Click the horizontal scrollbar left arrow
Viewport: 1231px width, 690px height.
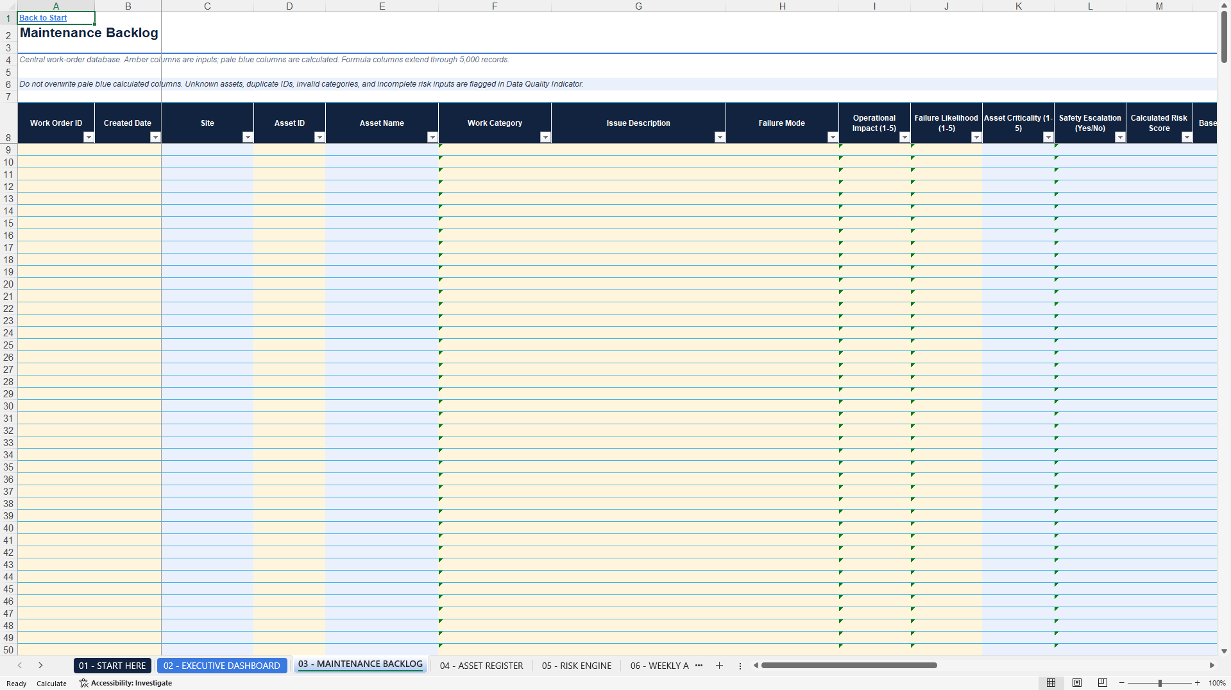(x=756, y=666)
